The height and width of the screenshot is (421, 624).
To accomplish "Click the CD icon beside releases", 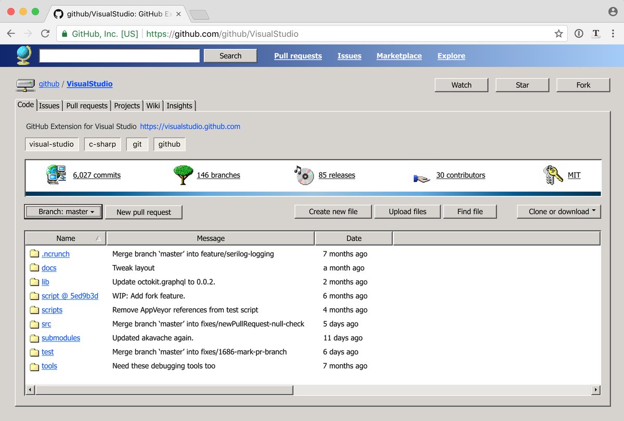I will tap(304, 175).
